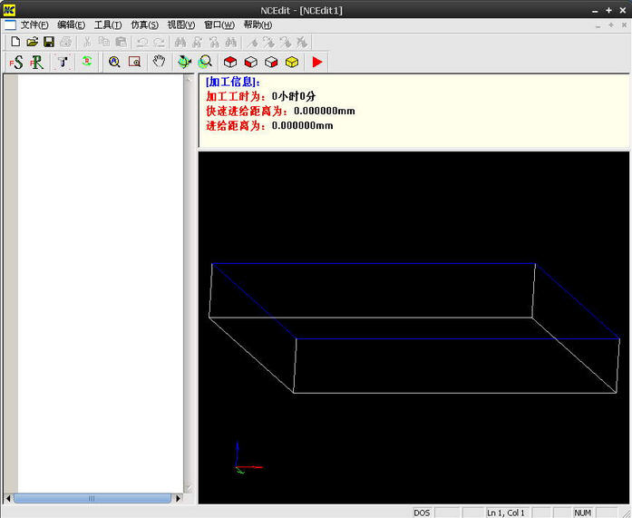Click the FS toolbar icon

pyautogui.click(x=16, y=62)
